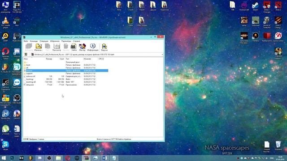The width and height of the screenshot is (287, 161).
Task: Sort by the Изменён column header
Action: pyautogui.click(x=87, y=59)
